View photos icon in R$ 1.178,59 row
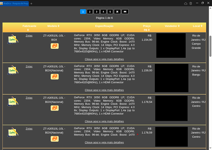The width and height of the screenshot is (212, 150). 55,139
